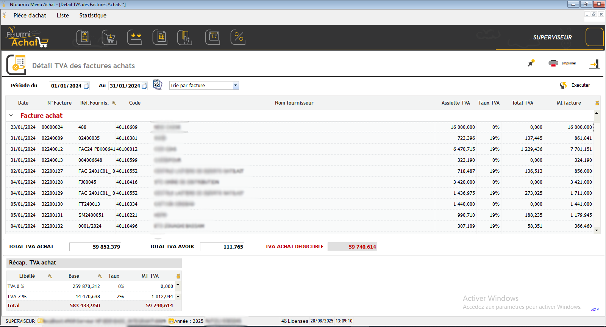Click the shopping bag toolbar icon
Viewport: 606px width, 327px height.
click(x=212, y=37)
